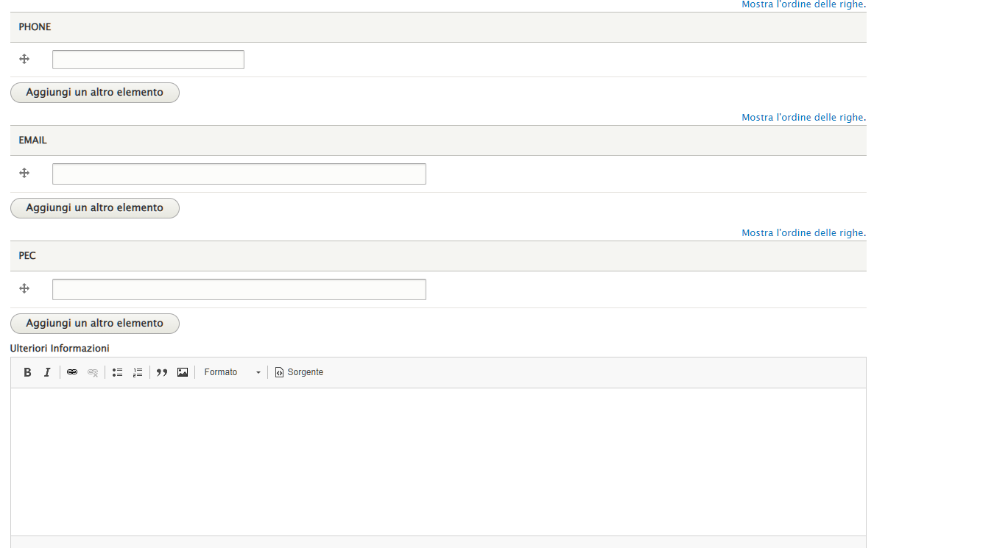Click the unlink icon in toolbar

(x=92, y=372)
